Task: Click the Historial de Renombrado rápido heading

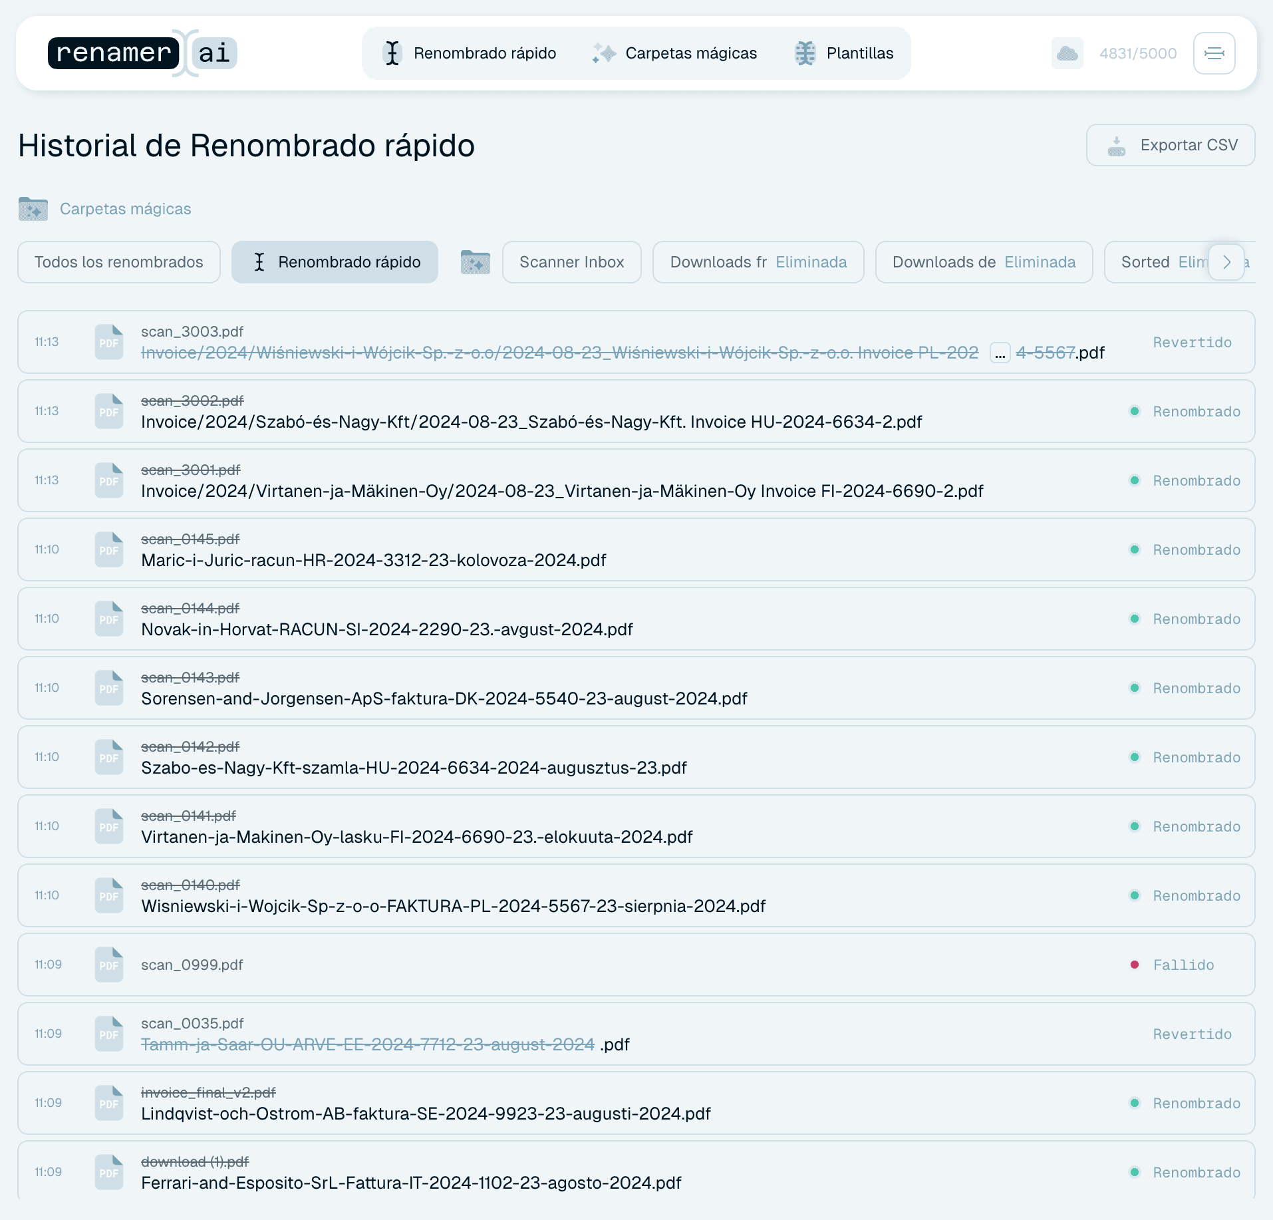Action: 246,145
